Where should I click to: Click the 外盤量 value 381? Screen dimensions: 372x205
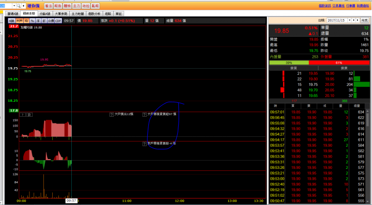point(366,57)
